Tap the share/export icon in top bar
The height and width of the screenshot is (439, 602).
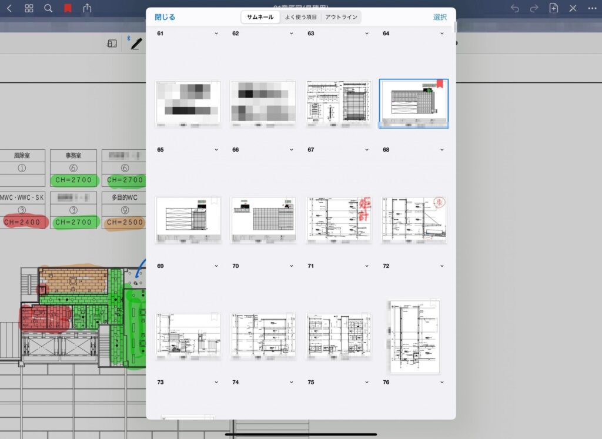88,8
